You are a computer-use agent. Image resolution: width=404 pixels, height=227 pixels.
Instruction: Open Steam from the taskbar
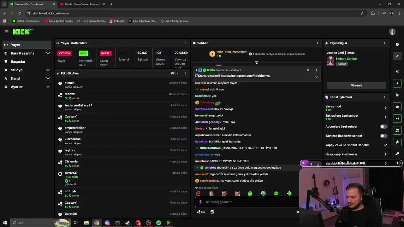click(x=128, y=223)
